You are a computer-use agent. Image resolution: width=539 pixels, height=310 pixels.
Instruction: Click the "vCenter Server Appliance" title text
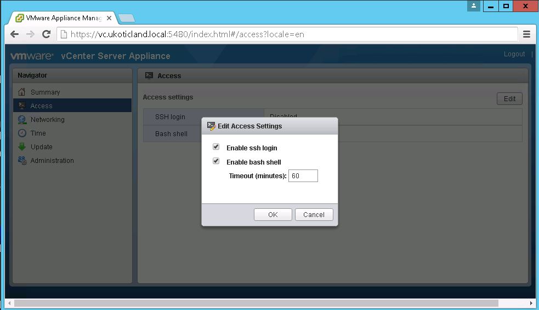[x=116, y=56]
